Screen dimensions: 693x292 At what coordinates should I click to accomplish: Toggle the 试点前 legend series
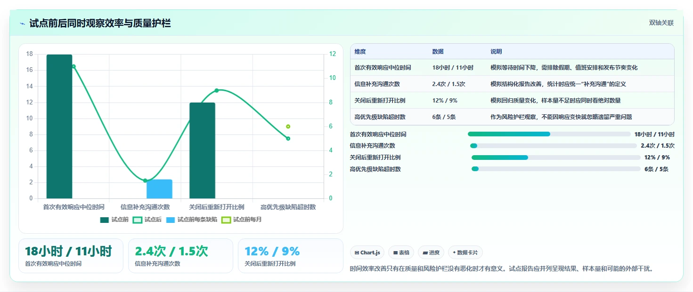[x=114, y=220]
